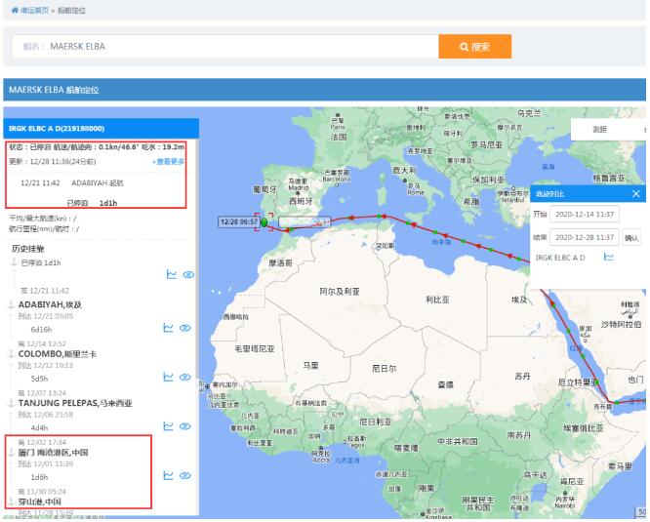The height and width of the screenshot is (522, 650).
Task: Click the anchor icon beside COLOMBO,斯里兰卡
Action: [x=11, y=354]
